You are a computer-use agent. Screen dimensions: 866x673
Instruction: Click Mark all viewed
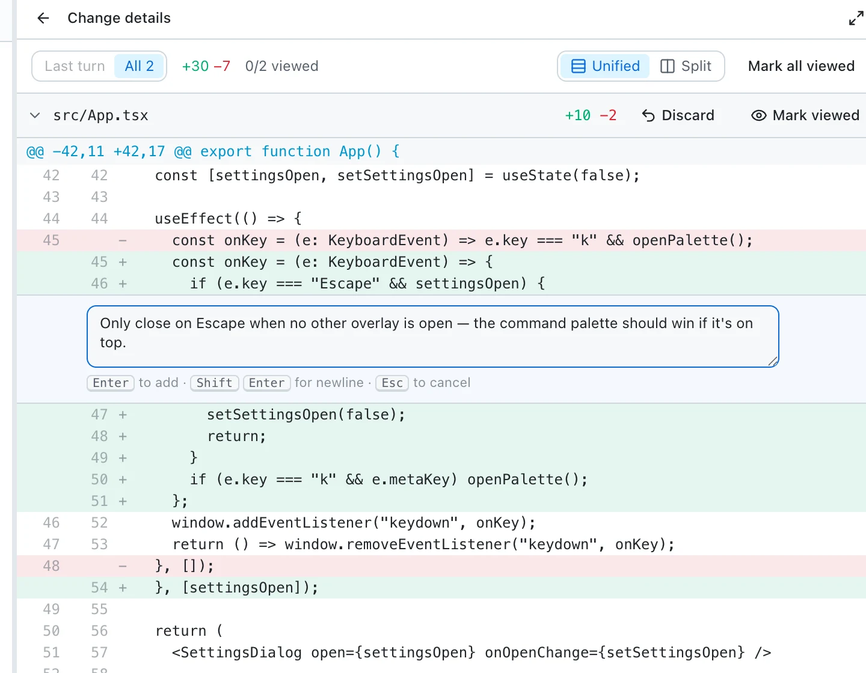pos(801,66)
